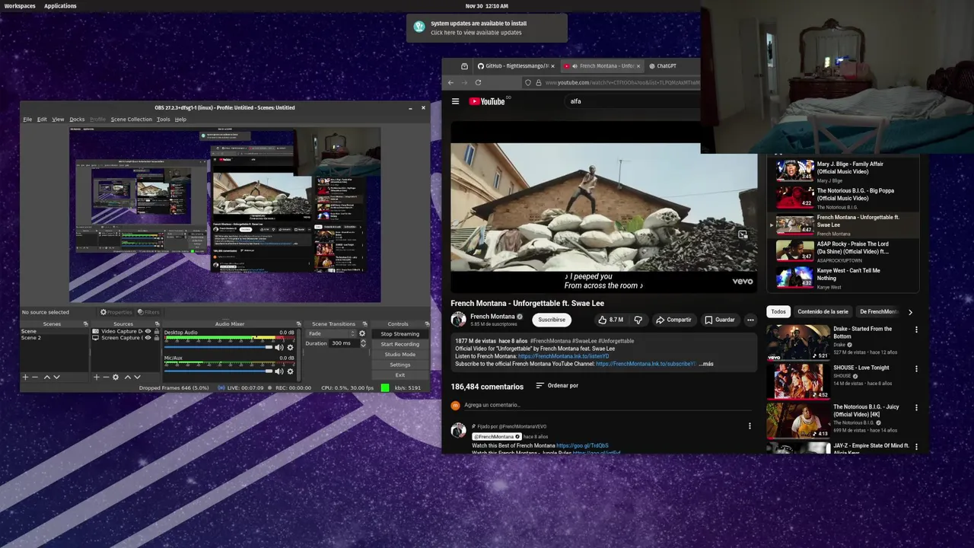Open options for the SHOUSE Love Tonight video
This screenshot has width=974, height=548.
point(916,368)
